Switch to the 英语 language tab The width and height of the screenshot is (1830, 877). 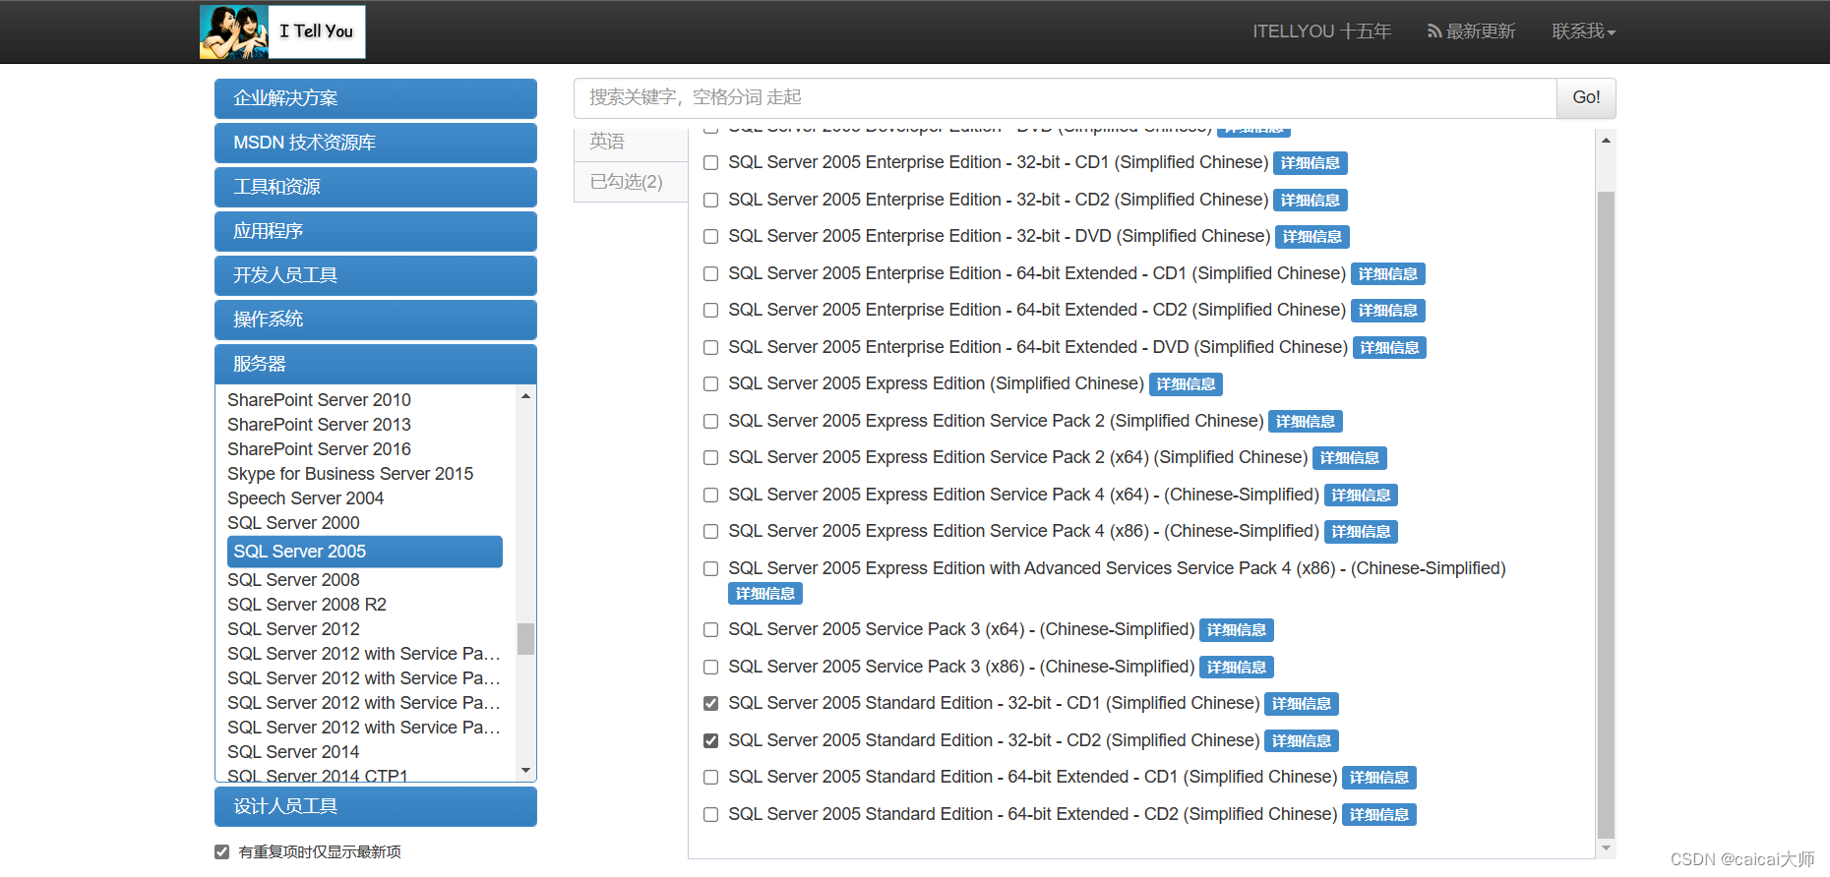[631, 143]
